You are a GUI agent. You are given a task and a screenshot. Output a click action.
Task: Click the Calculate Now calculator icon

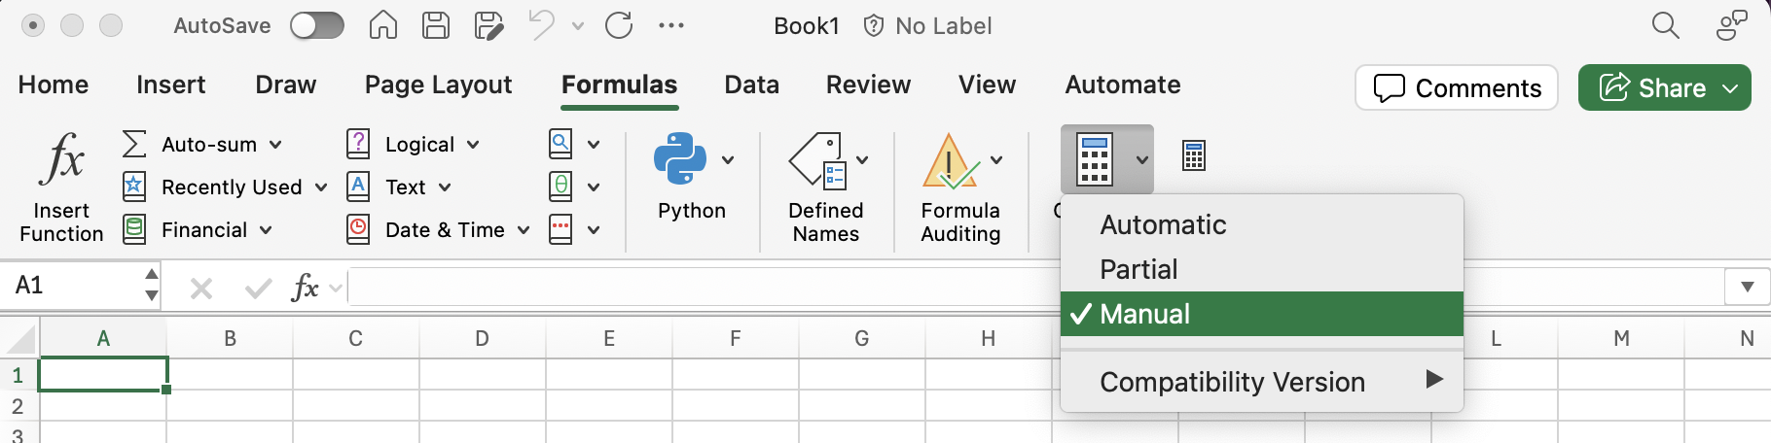(1194, 155)
